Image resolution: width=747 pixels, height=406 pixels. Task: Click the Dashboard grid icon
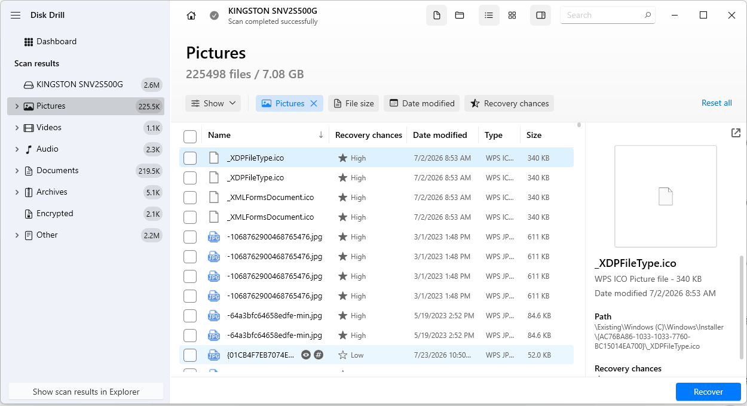(x=29, y=42)
